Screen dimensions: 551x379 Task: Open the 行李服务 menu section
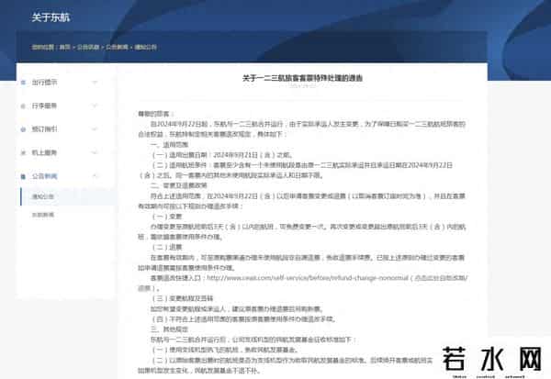tap(44, 106)
